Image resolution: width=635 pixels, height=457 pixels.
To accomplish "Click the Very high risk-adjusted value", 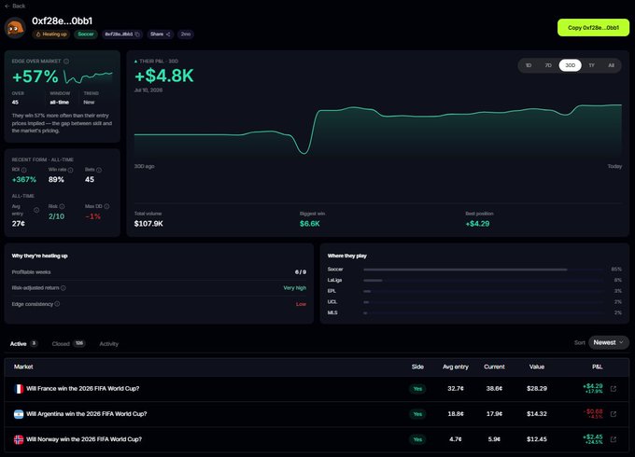I will pos(294,288).
